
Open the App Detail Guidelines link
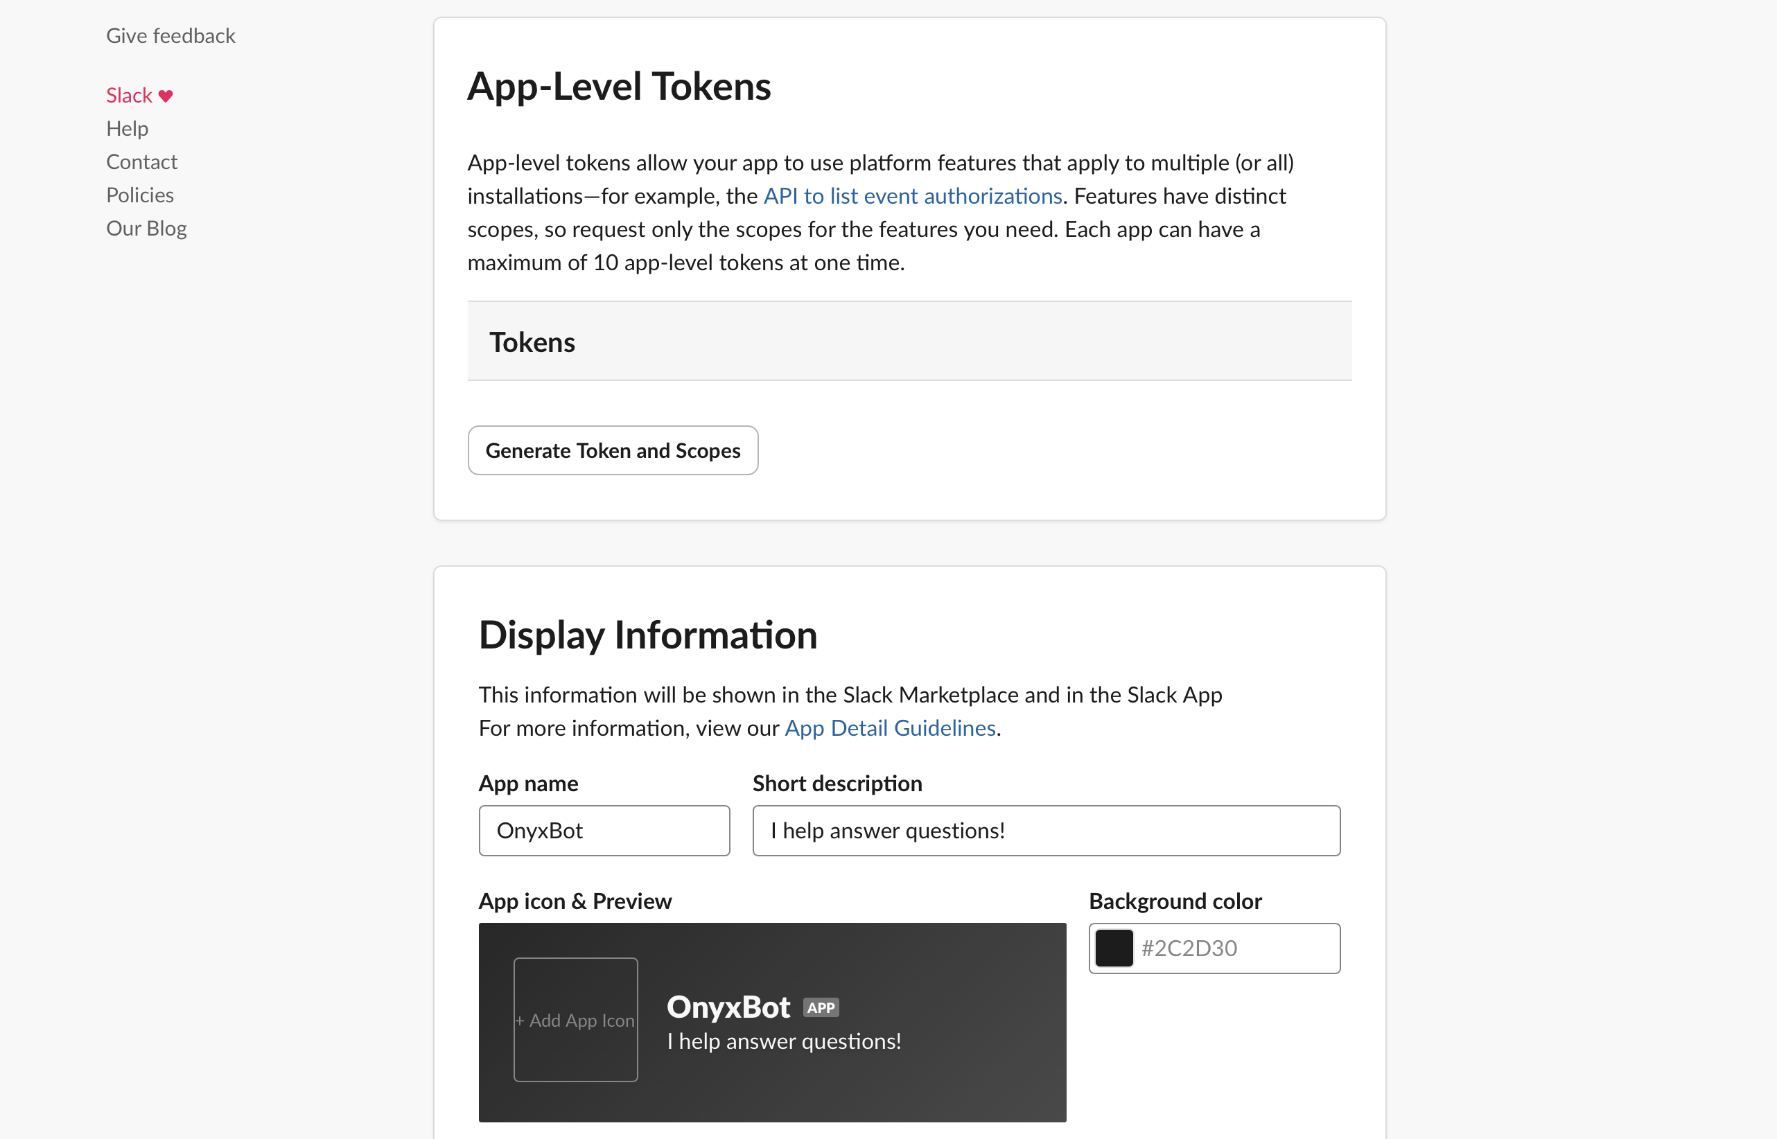[889, 727]
